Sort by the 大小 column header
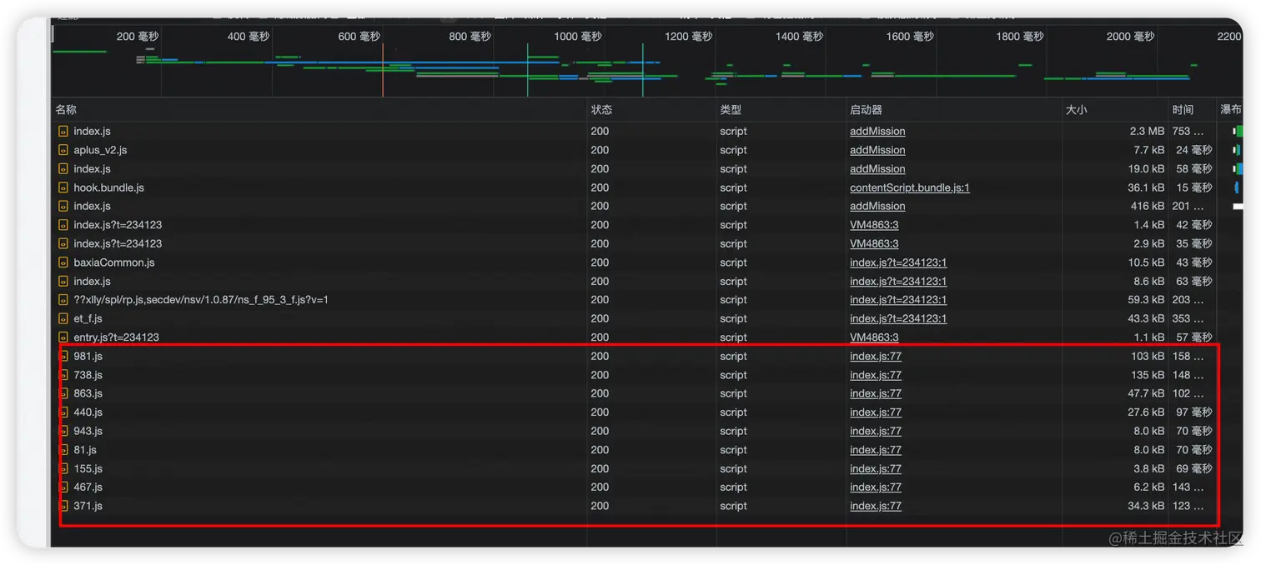Screen dimensions: 1261x565 point(1076,110)
